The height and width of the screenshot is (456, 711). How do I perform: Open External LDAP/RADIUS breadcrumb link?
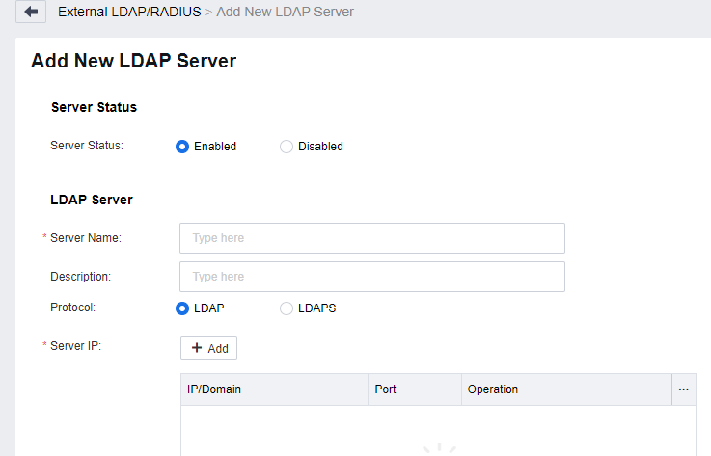tap(129, 13)
